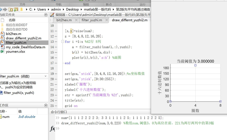Click admin in the address path
Viewport: 227px width, 140px height.
tap(56, 9)
